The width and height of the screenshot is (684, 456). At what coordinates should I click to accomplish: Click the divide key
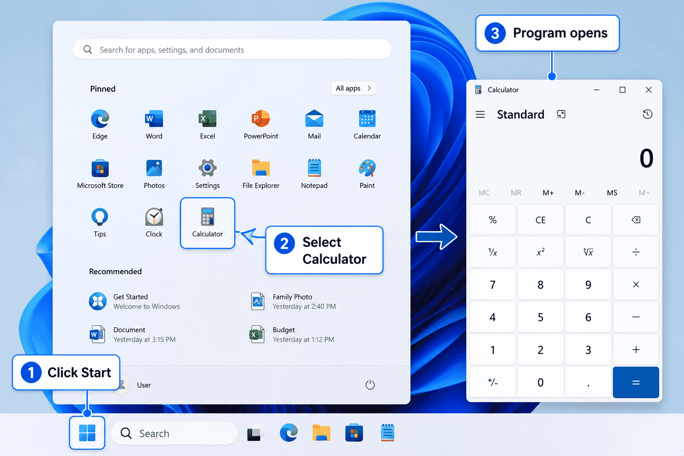[x=636, y=252]
